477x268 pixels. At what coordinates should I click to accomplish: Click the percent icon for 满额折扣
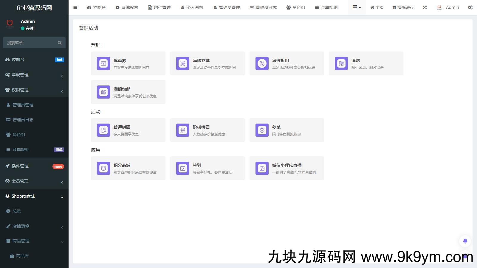coord(262,63)
